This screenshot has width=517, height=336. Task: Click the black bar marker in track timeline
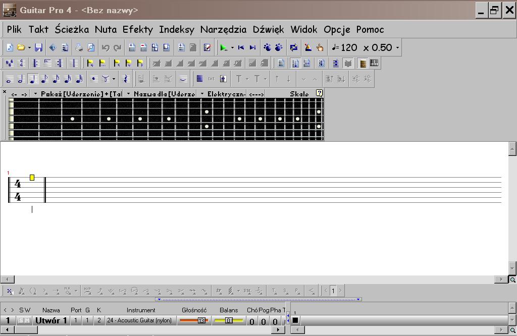click(x=295, y=320)
